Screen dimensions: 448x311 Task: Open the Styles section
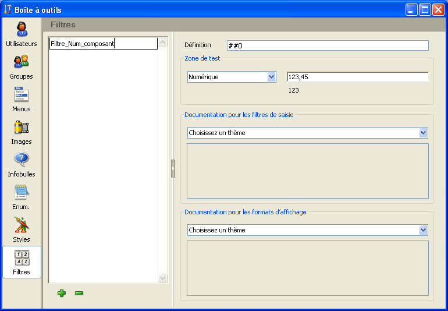pyautogui.click(x=22, y=230)
